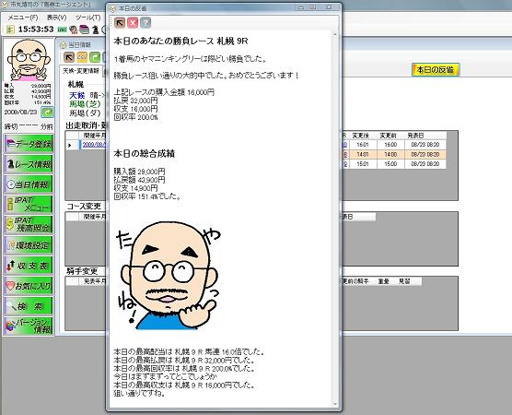Open the メニュー(F) menu
Viewport: 512px width, 415px height.
pyautogui.click(x=22, y=18)
